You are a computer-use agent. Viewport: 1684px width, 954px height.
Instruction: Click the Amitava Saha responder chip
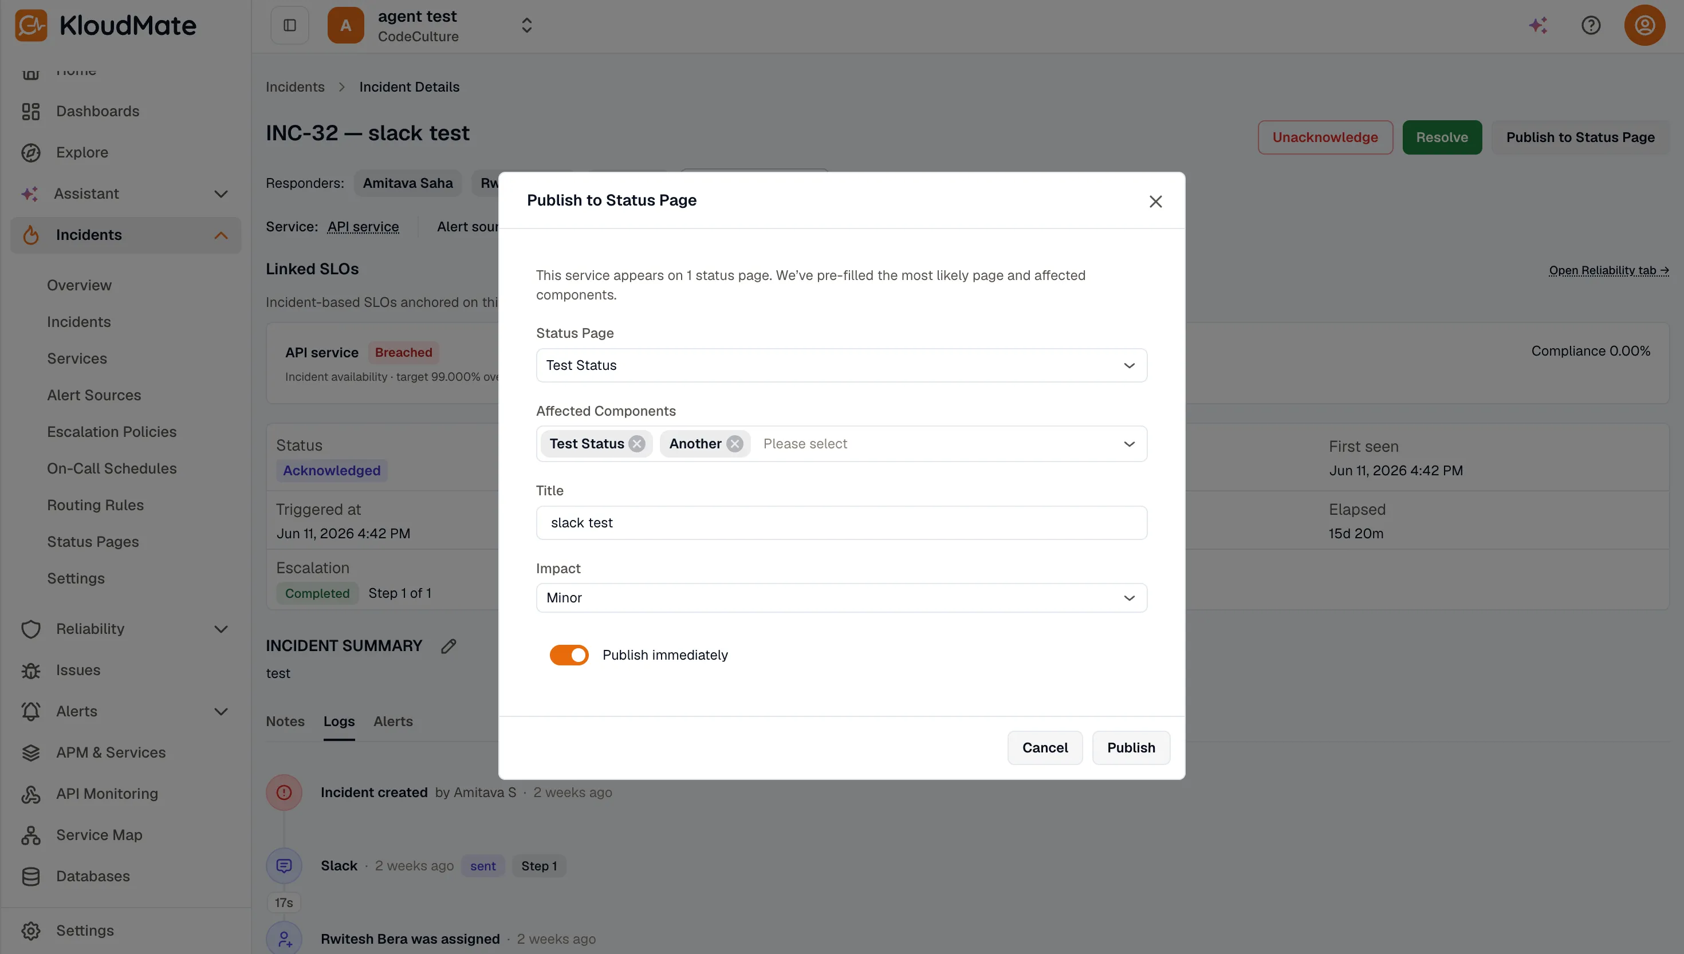(408, 183)
